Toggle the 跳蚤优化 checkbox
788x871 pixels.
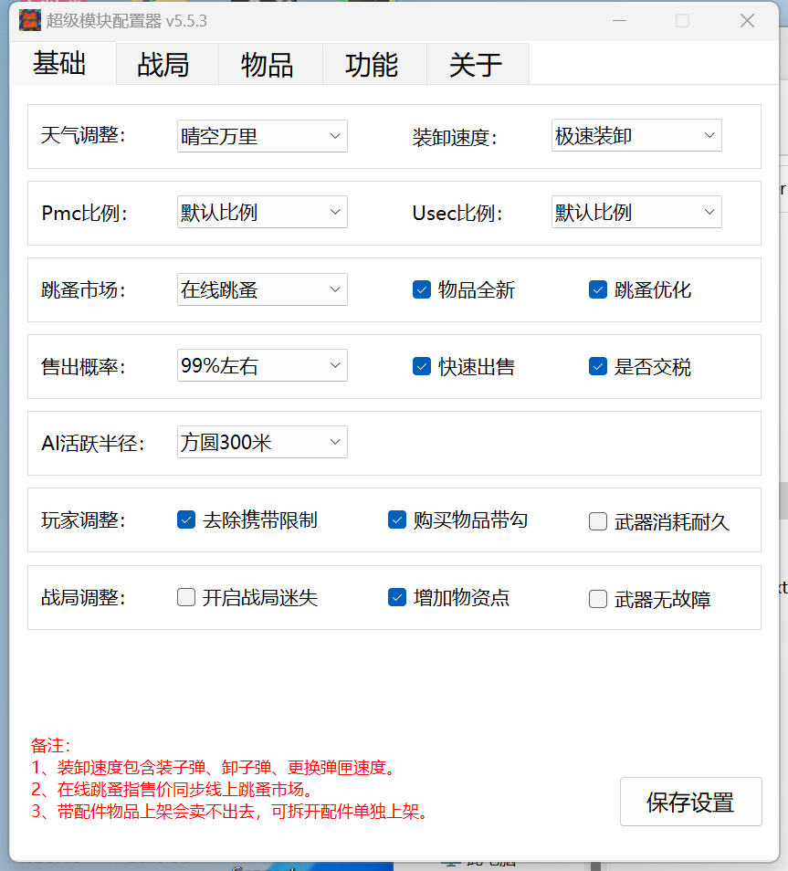(x=598, y=289)
